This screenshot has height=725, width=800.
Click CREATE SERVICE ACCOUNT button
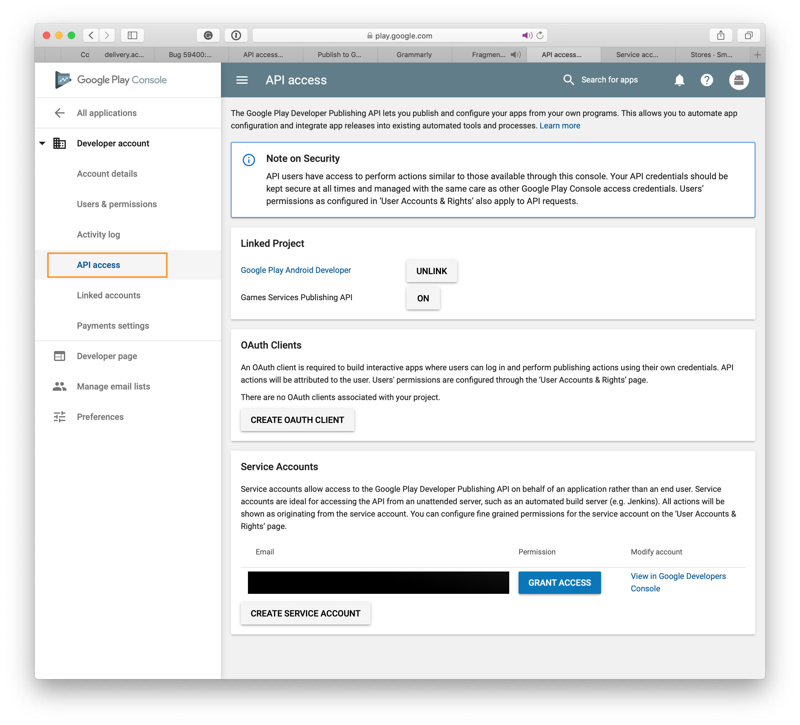click(305, 614)
